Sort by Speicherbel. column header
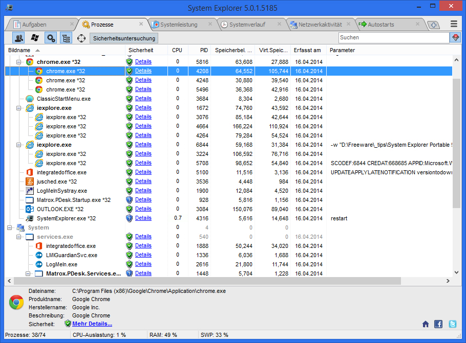Viewport: 466px width, 343px height. 233,50
